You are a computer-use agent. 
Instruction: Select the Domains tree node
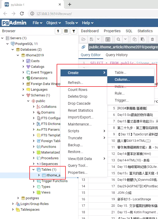(48, 112)
